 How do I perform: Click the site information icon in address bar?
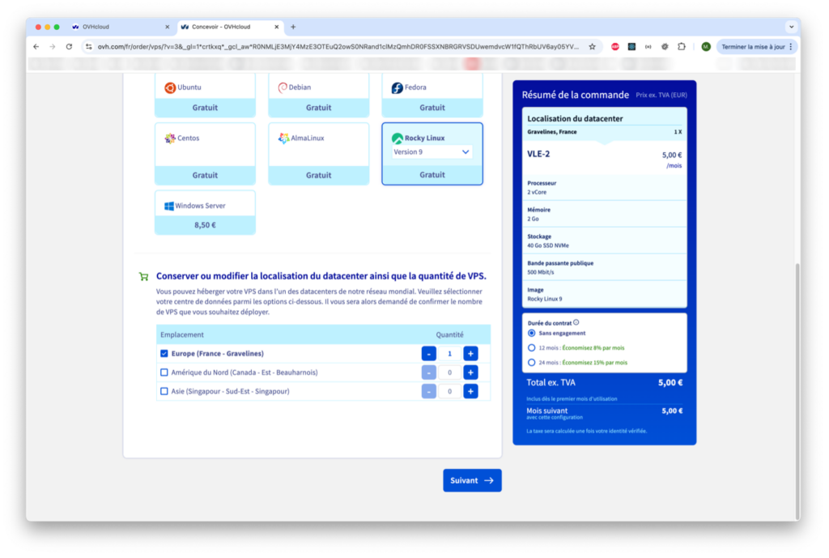89,46
